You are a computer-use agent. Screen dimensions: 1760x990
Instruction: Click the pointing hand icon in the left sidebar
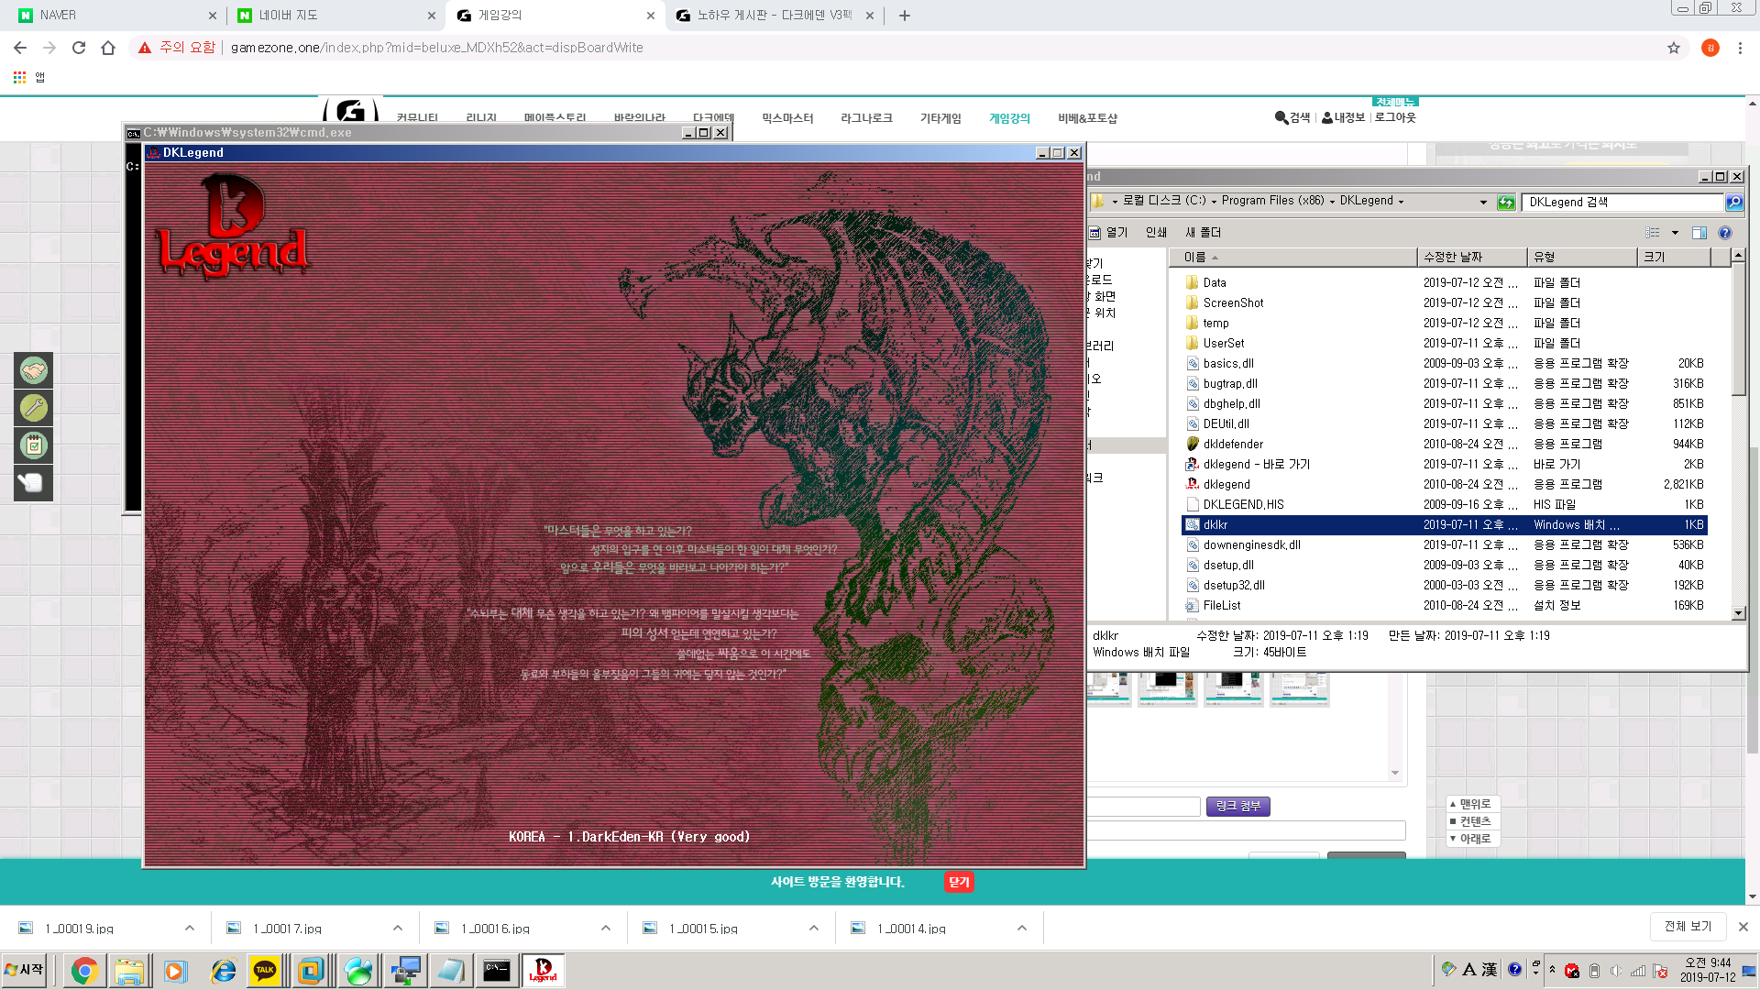pyautogui.click(x=34, y=483)
